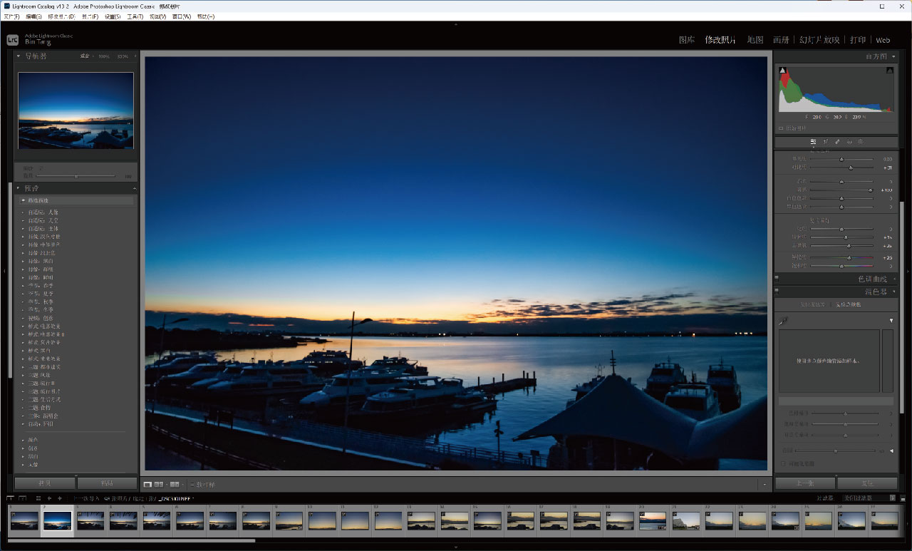Click the 复位 reset button

point(866,483)
